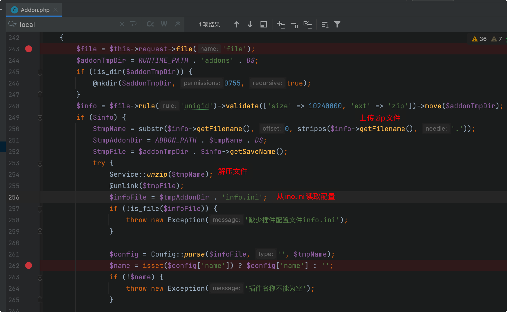Click 10240000 size value on line 248
Viewport: 507px width, 312px height.
(x=325, y=106)
